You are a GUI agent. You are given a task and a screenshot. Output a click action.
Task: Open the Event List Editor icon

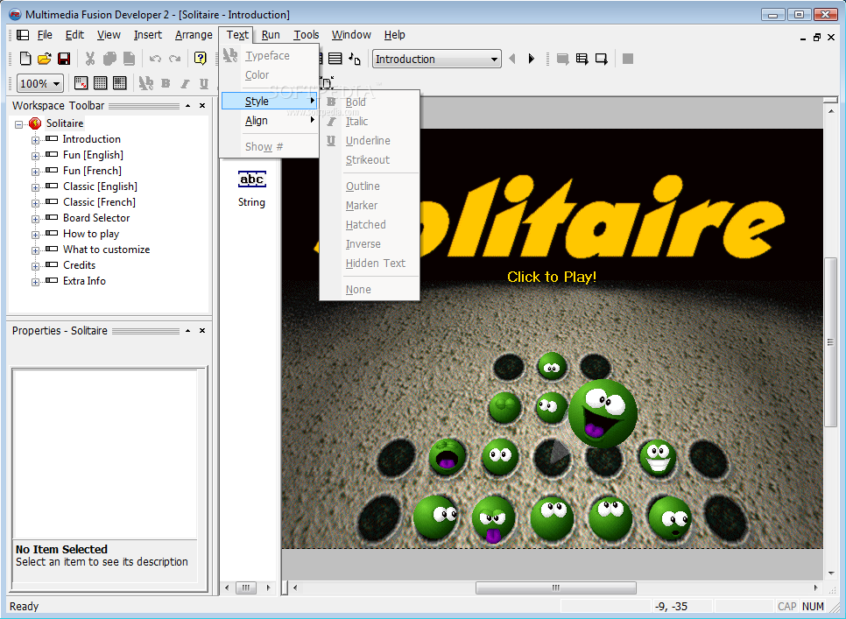pyautogui.click(x=335, y=59)
